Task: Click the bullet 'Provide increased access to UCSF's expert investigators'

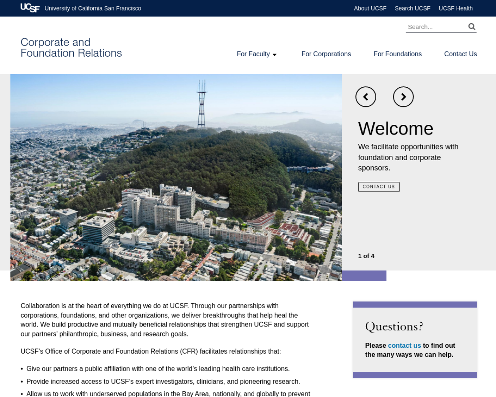Action: pyautogui.click(x=163, y=381)
